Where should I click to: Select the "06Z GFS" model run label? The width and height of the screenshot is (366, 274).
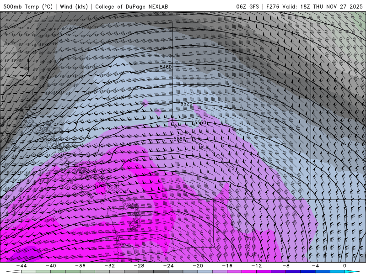[x=248, y=6]
